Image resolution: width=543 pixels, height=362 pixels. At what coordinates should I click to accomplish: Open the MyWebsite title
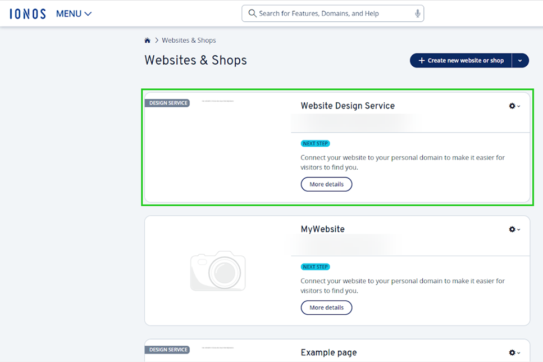[322, 229]
